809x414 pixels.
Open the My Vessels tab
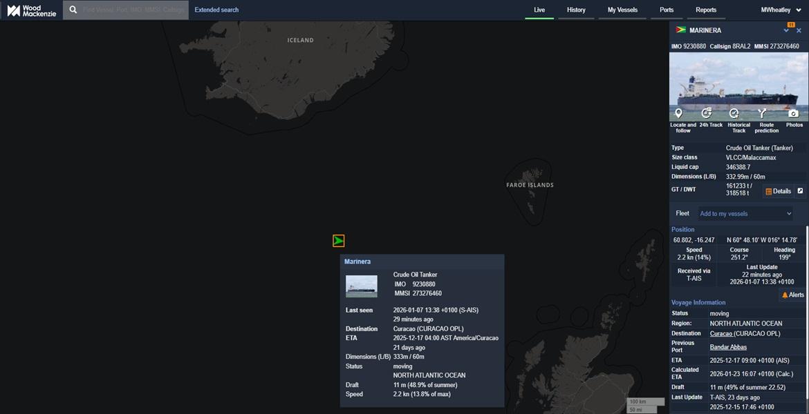[622, 10]
